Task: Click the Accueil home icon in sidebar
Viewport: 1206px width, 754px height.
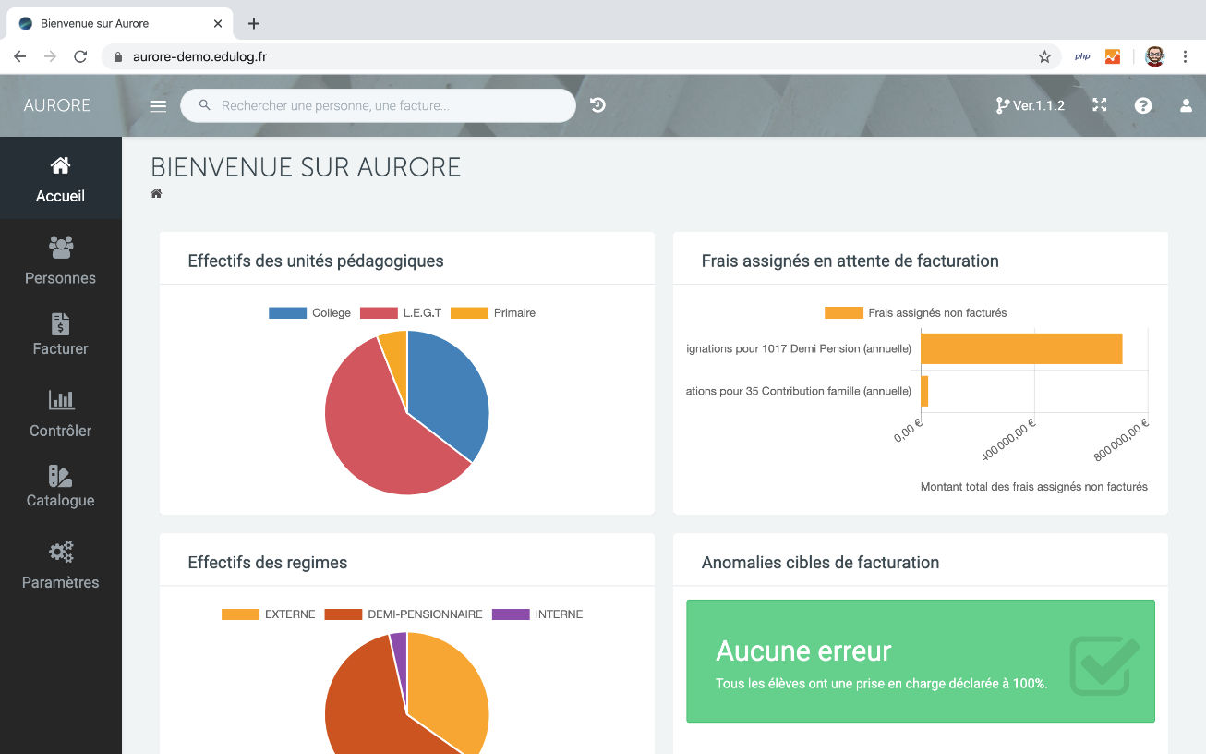Action: pos(60,165)
